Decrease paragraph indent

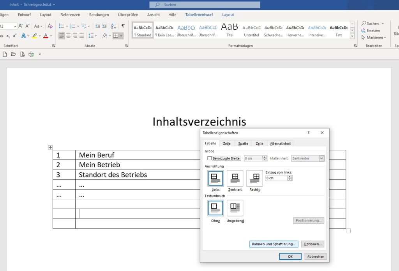pos(97,26)
